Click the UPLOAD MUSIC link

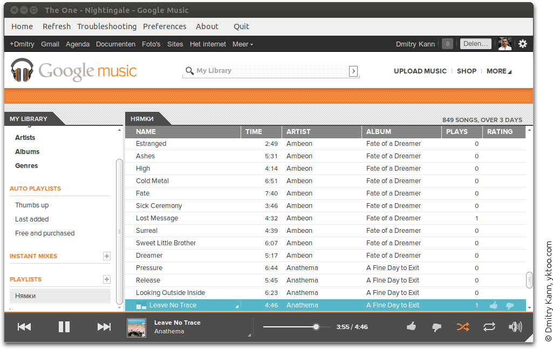tap(420, 71)
